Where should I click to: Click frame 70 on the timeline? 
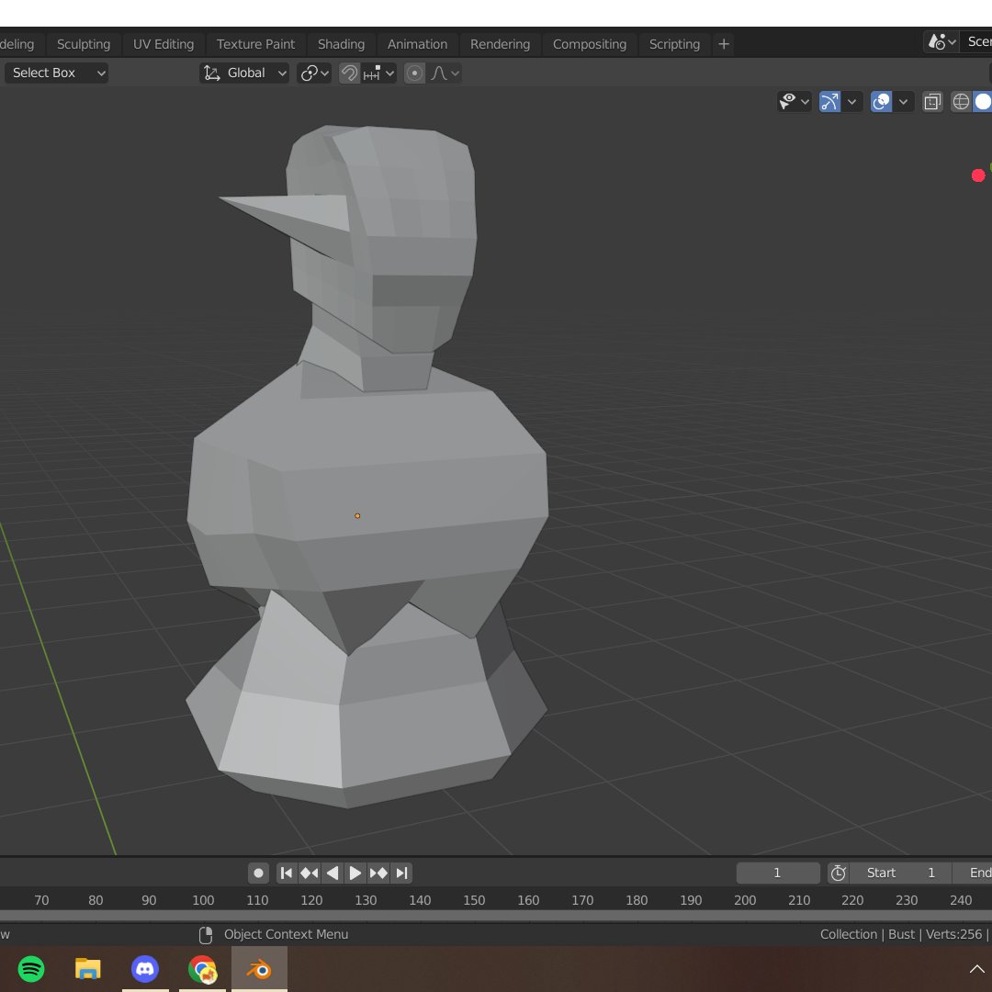pos(41,899)
